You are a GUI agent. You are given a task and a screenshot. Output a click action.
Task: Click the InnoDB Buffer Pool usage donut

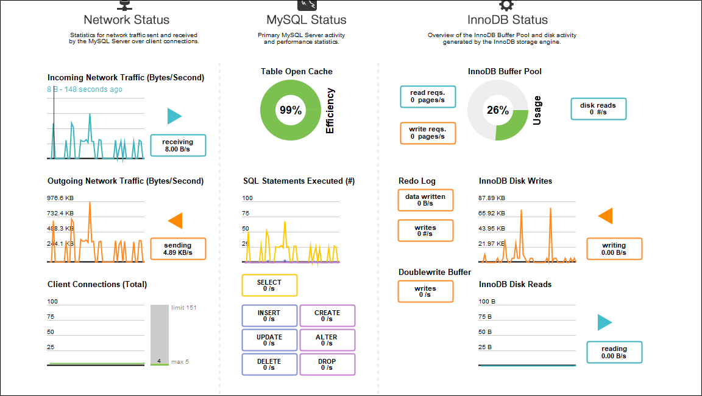tap(497, 110)
